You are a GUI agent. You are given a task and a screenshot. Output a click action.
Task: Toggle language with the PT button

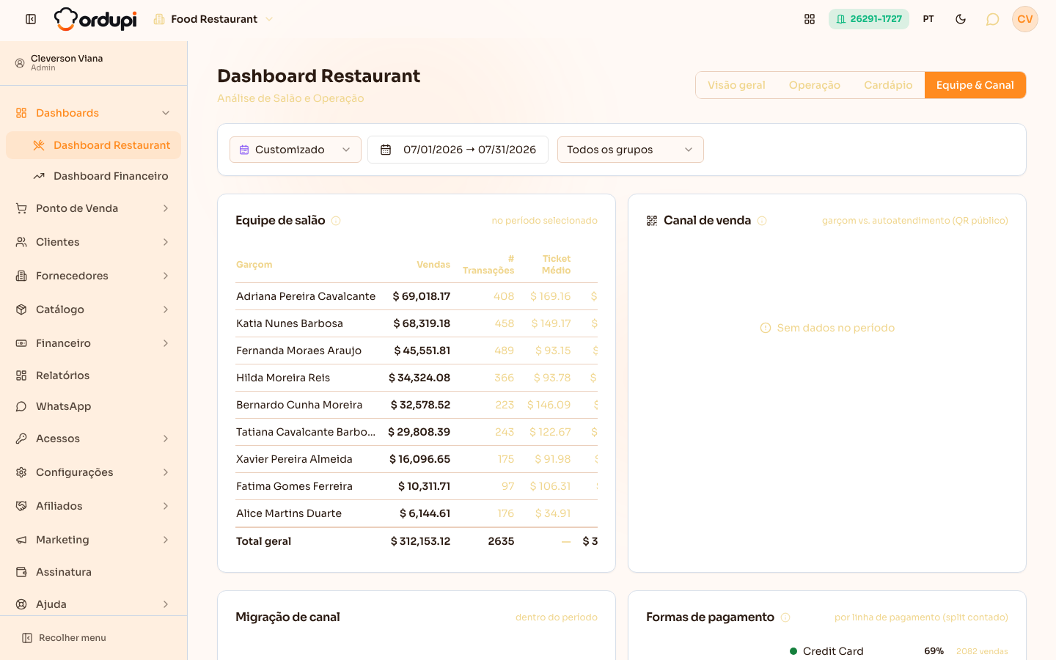pyautogui.click(x=928, y=19)
